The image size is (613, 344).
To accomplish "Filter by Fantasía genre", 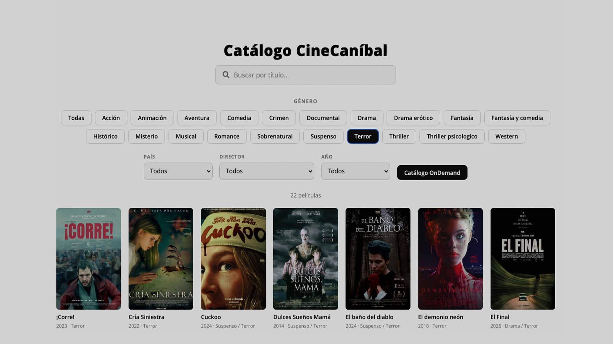I will (462, 118).
